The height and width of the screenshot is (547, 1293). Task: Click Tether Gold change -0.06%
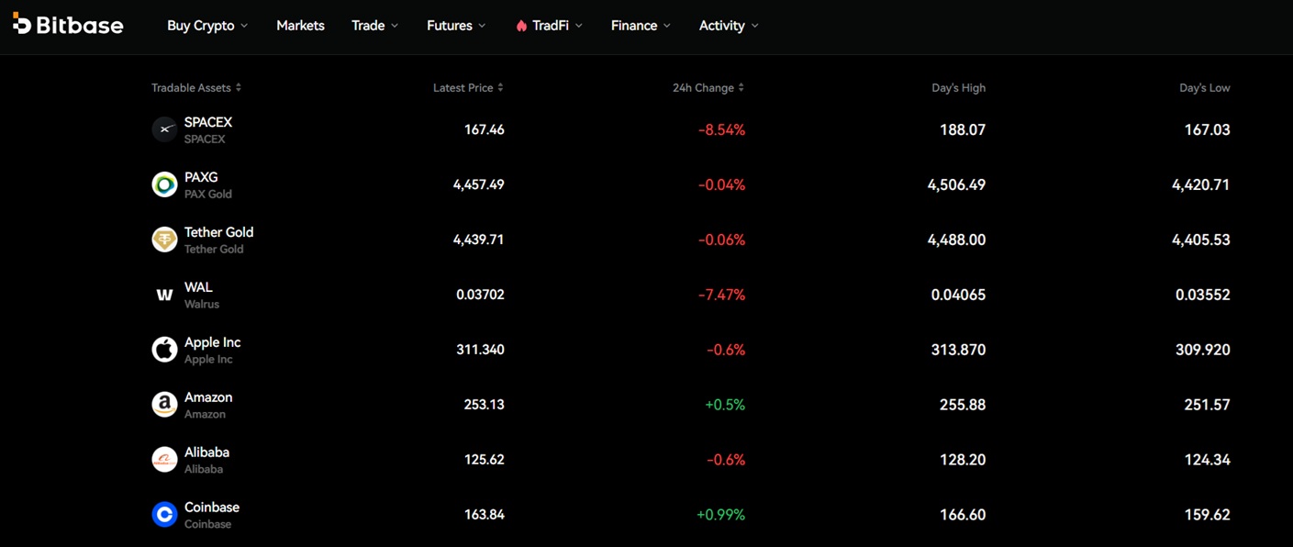(721, 240)
